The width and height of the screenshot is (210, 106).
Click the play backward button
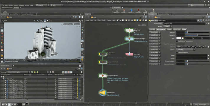(6, 105)
